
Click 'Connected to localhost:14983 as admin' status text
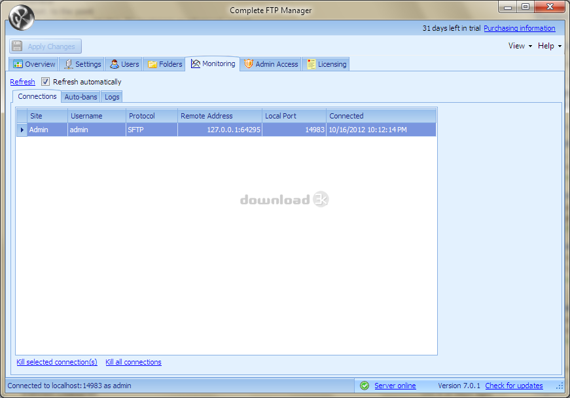(69, 386)
